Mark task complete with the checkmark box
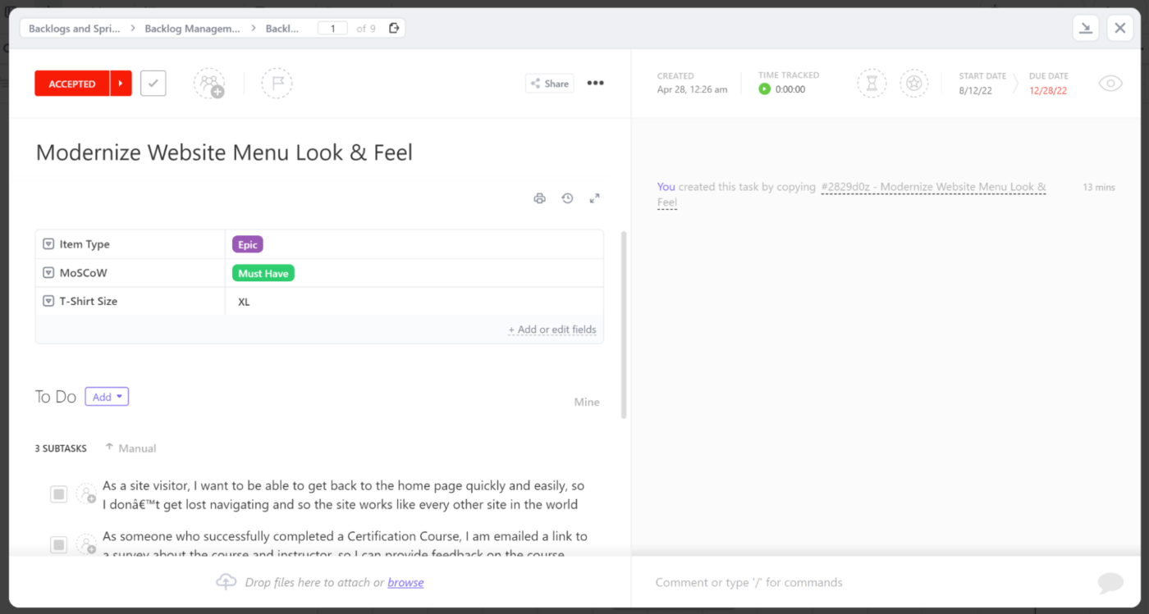The width and height of the screenshot is (1149, 614). (x=153, y=84)
